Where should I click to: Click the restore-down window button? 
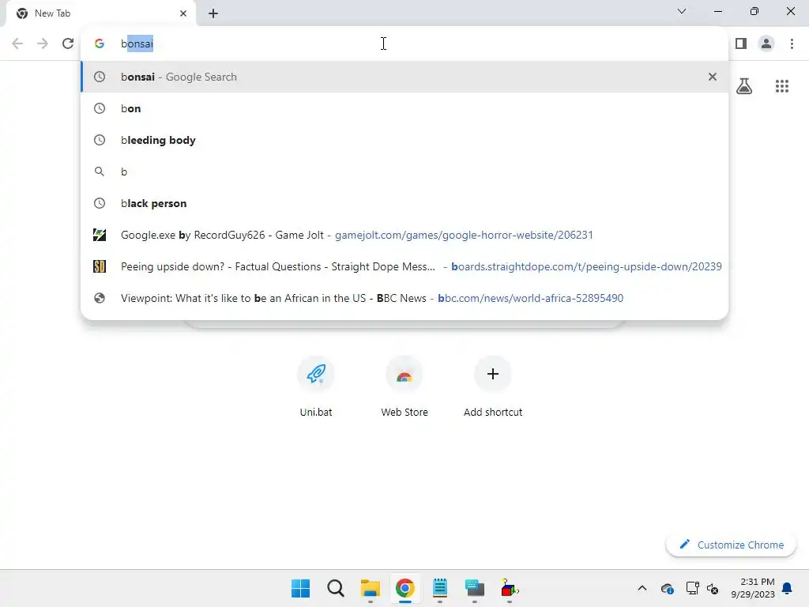pyautogui.click(x=754, y=11)
